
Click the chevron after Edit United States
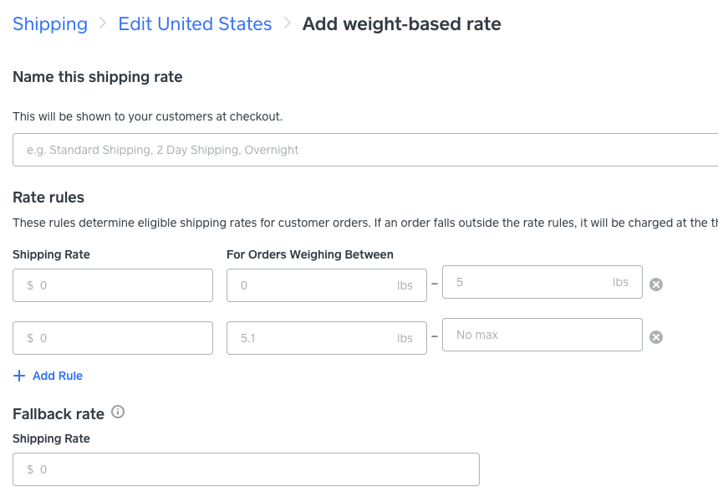(288, 23)
